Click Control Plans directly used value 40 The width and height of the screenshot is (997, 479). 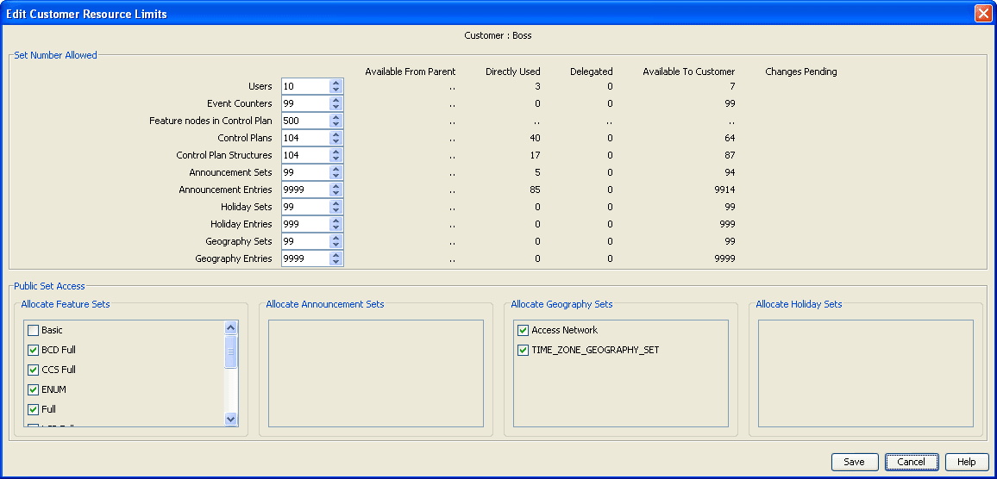pyautogui.click(x=535, y=138)
